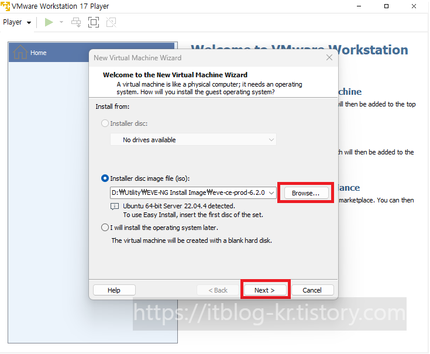Image resolution: width=430 pixels, height=354 pixels.
Task: Expand the power options arrow beside play
Action: click(x=61, y=22)
